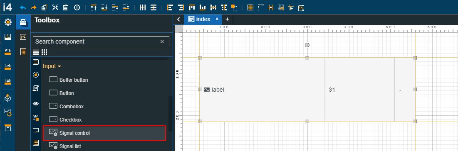458x151 pixels.
Task: Add a new page tab with plus
Action: coord(227,19)
